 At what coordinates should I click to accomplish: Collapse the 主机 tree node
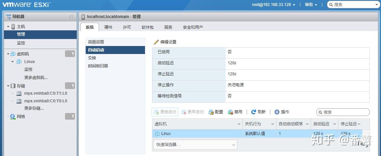[8, 27]
